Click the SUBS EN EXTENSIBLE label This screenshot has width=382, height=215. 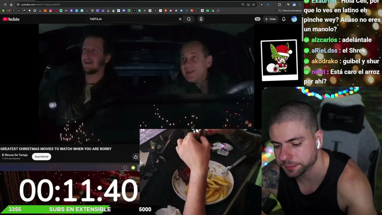tap(80, 209)
